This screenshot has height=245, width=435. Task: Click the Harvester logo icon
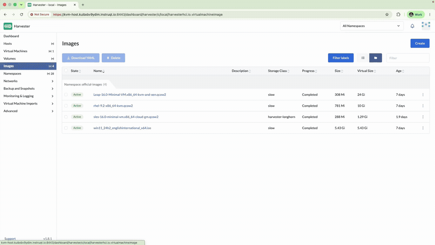coord(8,26)
